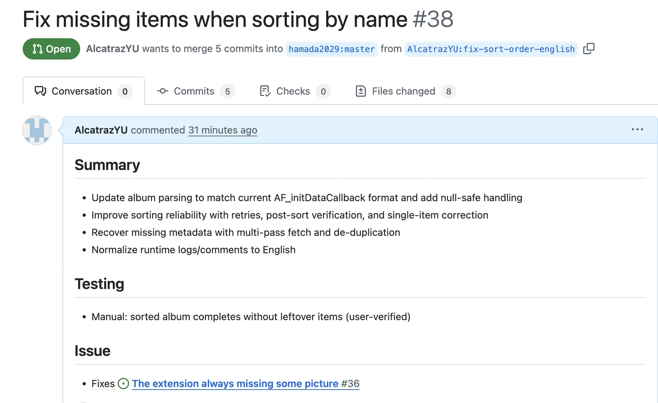Viewport: 658px width, 403px height.
Task: Select the Conversation tab
Action: [84, 91]
